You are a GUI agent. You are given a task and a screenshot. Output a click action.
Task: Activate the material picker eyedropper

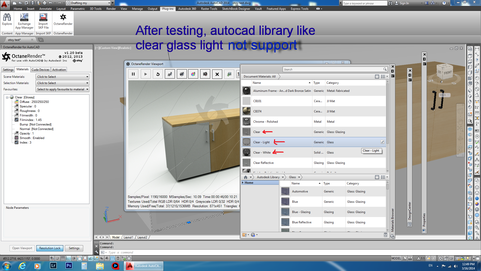[182, 74]
